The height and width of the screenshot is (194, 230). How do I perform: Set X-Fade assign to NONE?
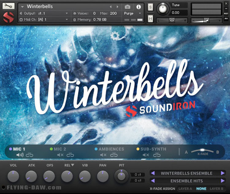click(201, 189)
